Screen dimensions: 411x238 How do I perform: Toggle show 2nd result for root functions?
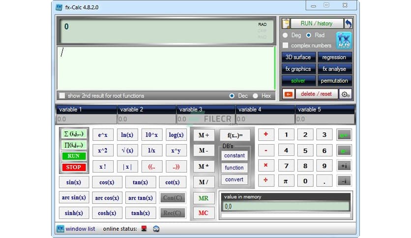pos(62,96)
